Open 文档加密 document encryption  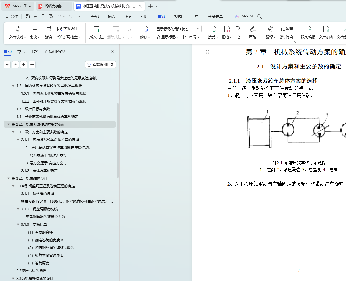point(326,32)
